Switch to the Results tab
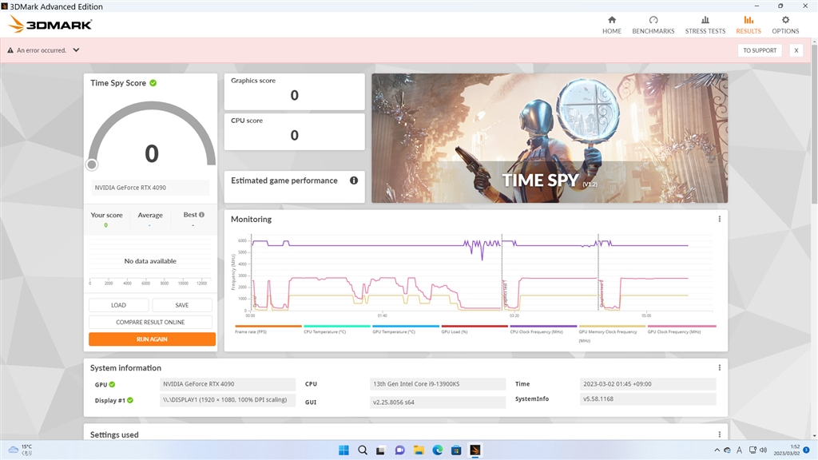Image resolution: width=818 pixels, height=460 pixels. point(748,25)
